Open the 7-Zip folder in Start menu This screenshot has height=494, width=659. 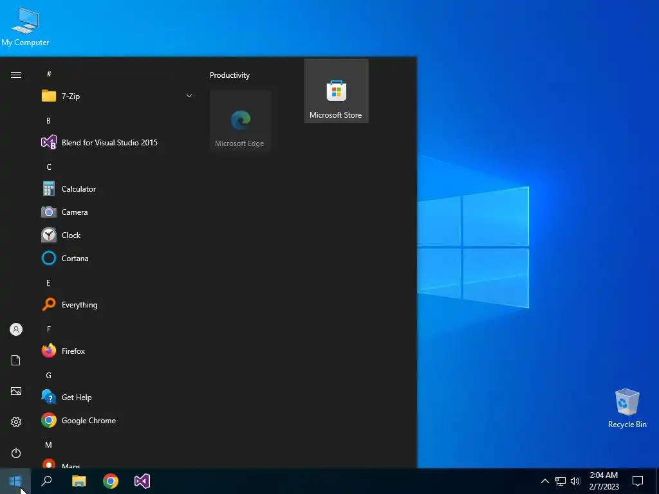(116, 96)
